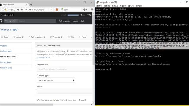Viewport: 189px width, 106px height.
Task: Open terminal menu 選項(O)
Action: click(131, 6)
